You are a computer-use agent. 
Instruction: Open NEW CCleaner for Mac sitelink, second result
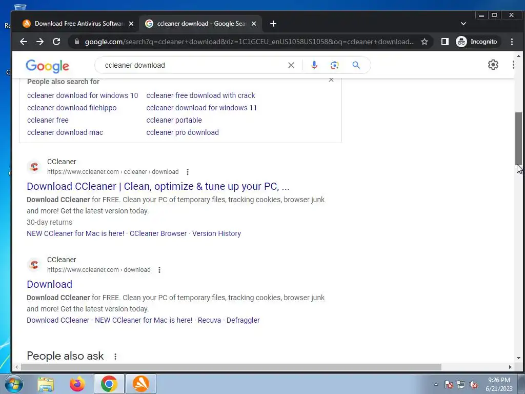click(x=144, y=320)
